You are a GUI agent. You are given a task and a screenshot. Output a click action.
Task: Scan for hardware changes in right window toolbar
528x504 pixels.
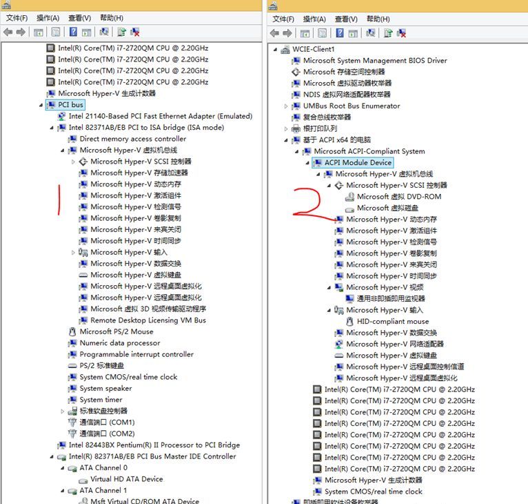[x=371, y=32]
